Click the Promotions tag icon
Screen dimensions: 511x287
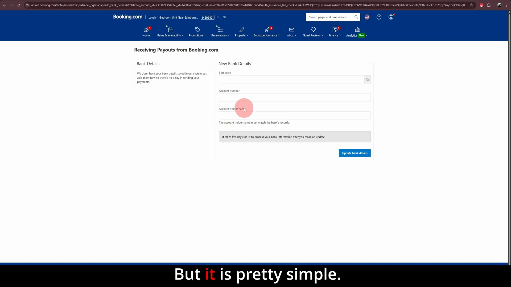point(197,30)
